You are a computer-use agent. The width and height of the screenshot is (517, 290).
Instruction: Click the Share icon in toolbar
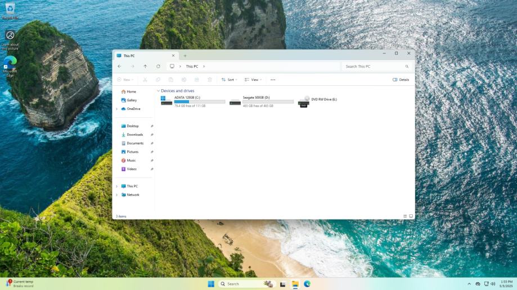(196, 80)
